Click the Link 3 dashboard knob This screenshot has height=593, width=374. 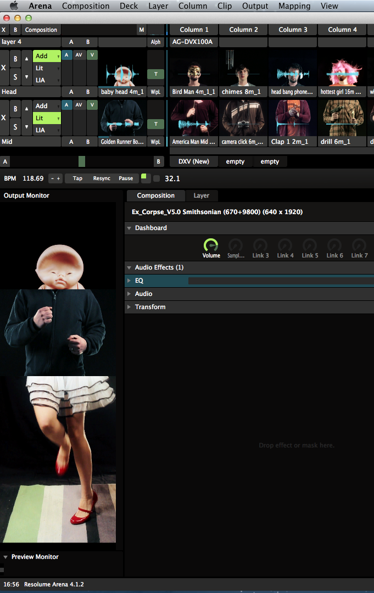coord(260,245)
